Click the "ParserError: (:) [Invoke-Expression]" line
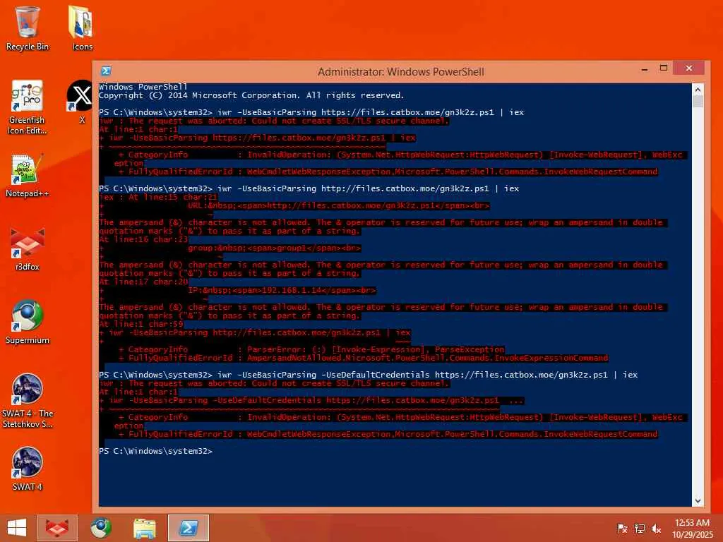The width and height of the screenshot is (723, 542). pyautogui.click(x=311, y=349)
